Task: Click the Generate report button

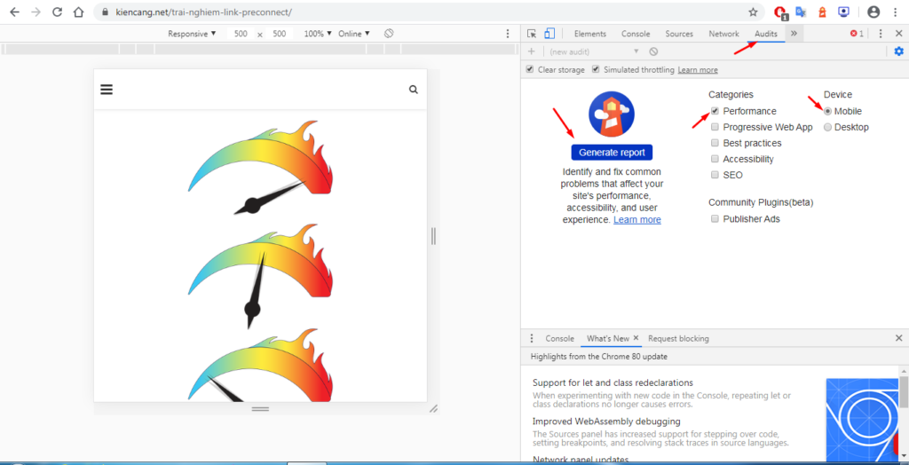Action: tap(612, 153)
